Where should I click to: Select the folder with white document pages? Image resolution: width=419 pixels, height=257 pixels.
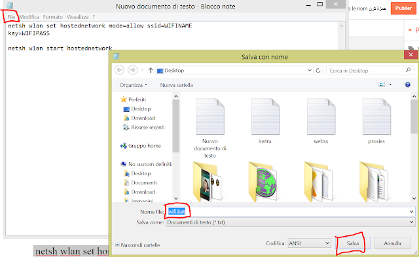pyautogui.click(x=374, y=182)
